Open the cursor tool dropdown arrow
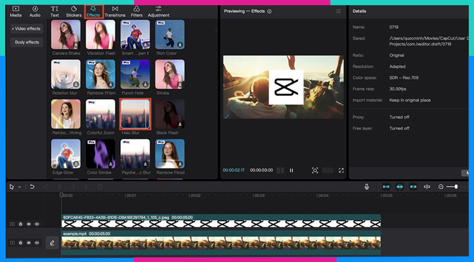 tap(19, 187)
